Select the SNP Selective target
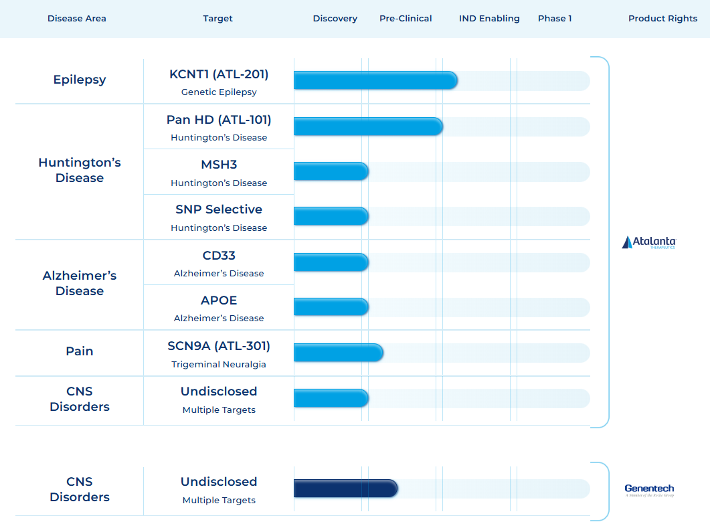Image resolution: width=710 pixels, height=530 pixels. [219, 209]
